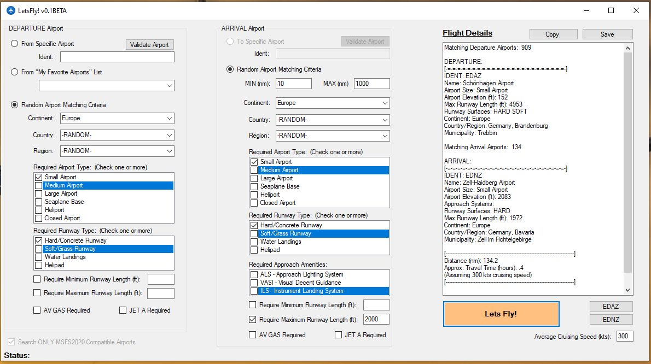Viewport: 651px width, 364px height.
Task: Toggle departure AV GAS Required checkbox
Action: click(37, 310)
